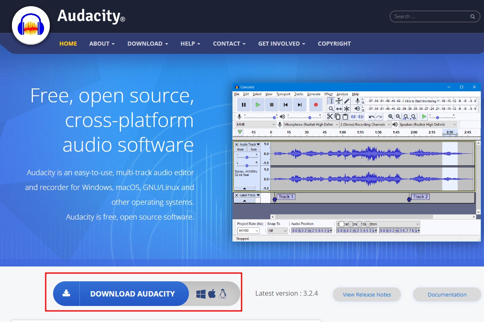Open the COPYRIGHT navigation link
The image size is (484, 322).
(x=334, y=44)
